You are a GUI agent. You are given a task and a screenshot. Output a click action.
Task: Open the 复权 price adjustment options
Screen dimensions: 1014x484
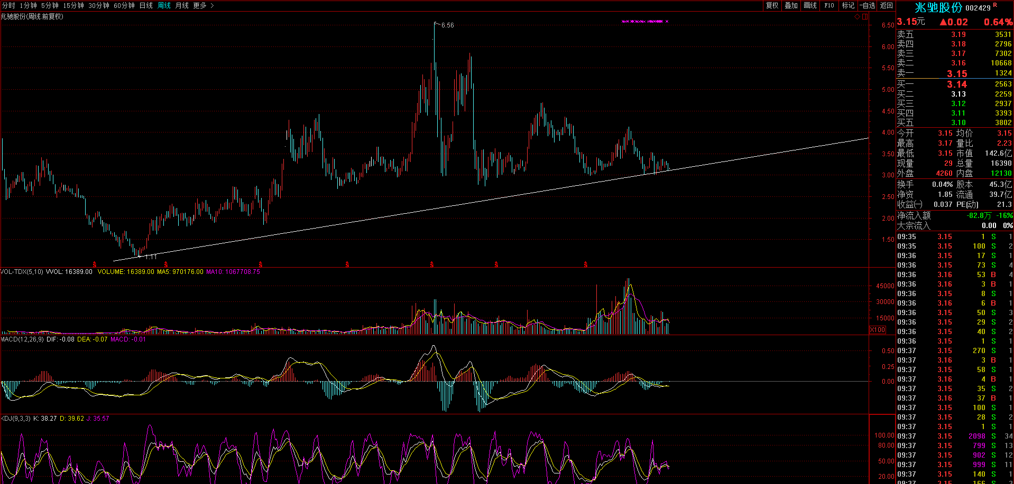pyautogui.click(x=772, y=5)
